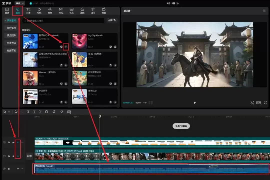This screenshot has height=180, width=270.
Task: Favorite the 野马进行曲 phonk song
Action: click(x=61, y=47)
